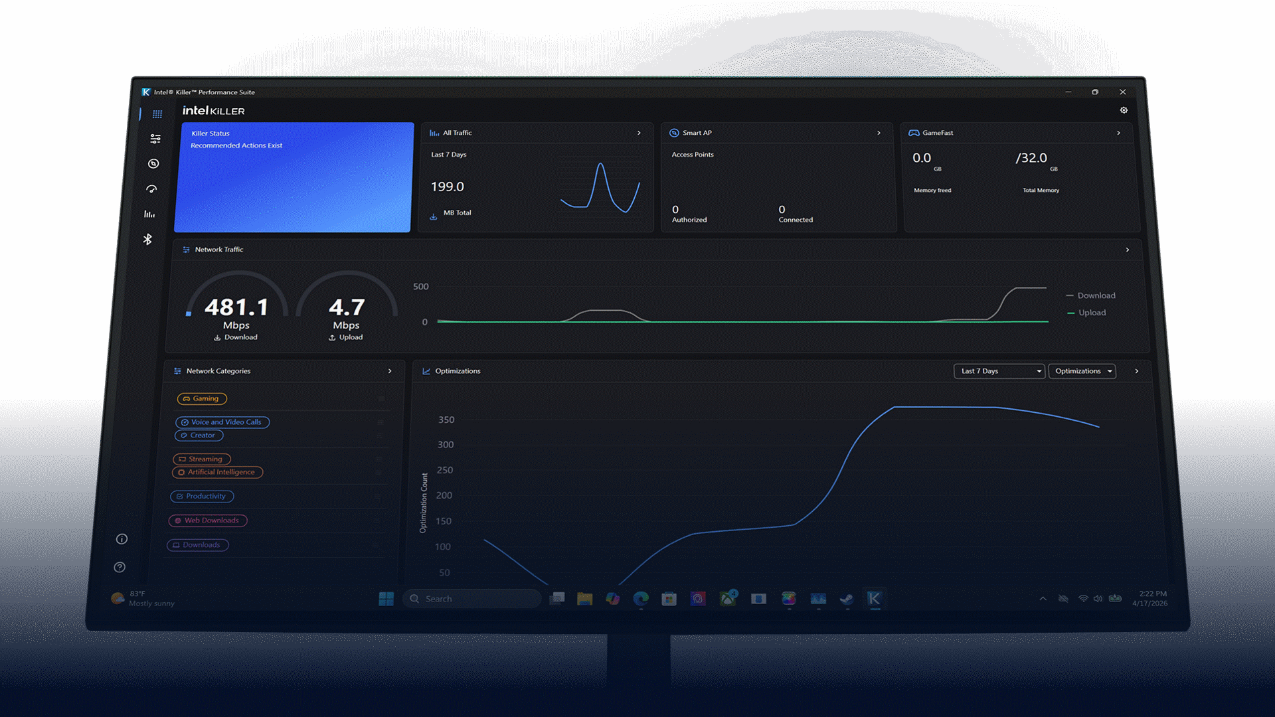
Task: Open Microsoft Edge from the taskbar
Action: (x=641, y=599)
